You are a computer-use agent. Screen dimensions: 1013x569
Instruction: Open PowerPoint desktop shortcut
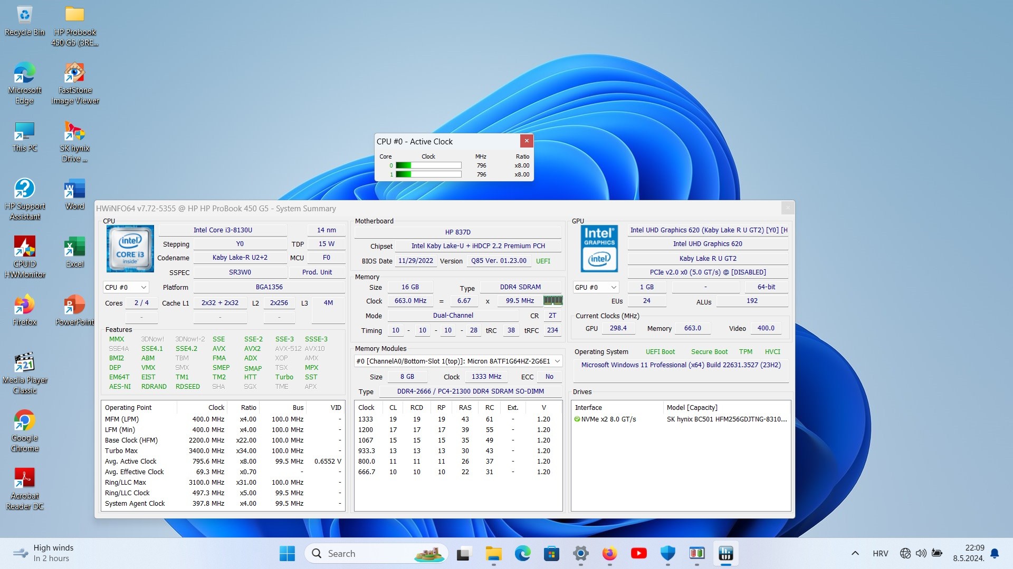74,310
